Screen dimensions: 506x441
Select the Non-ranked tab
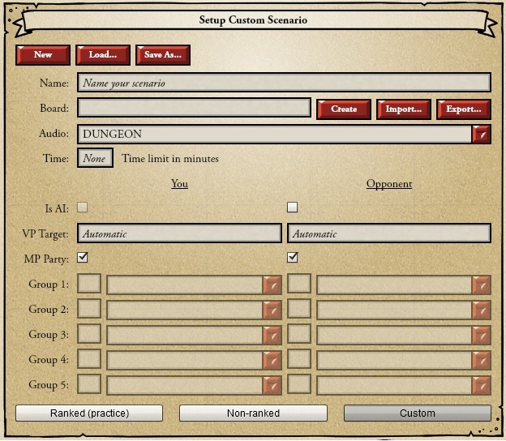tap(253, 413)
